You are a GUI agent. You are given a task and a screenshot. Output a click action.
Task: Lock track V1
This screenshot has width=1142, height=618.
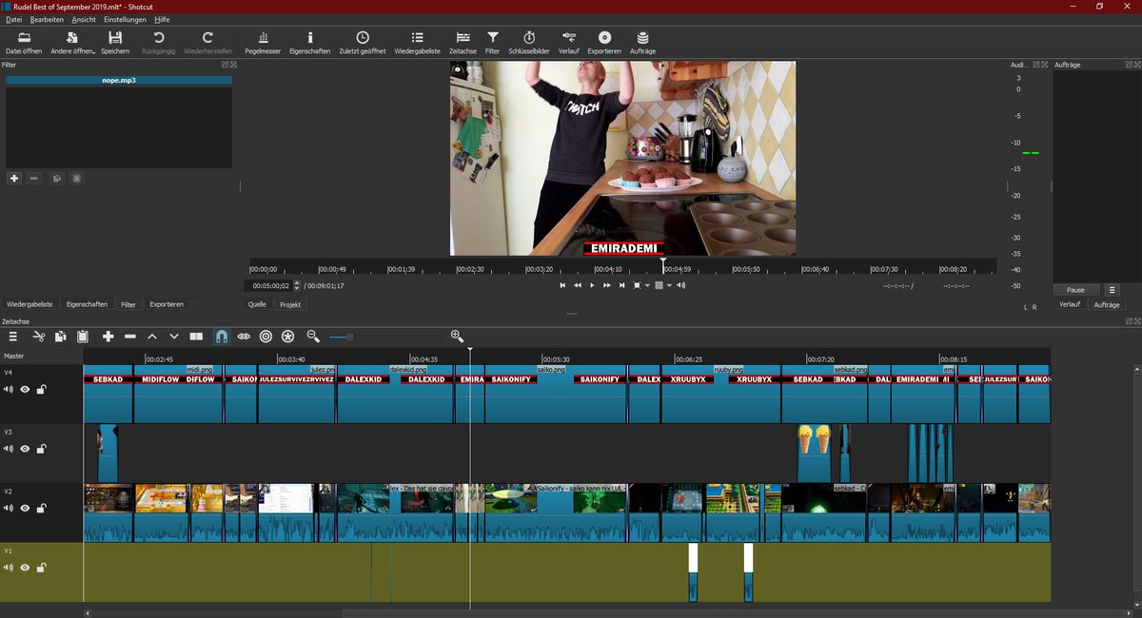pos(42,568)
